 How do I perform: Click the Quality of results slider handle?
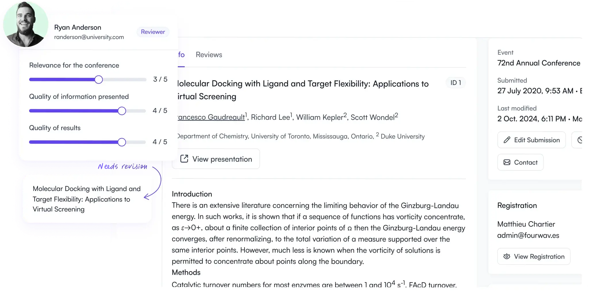coord(121,142)
